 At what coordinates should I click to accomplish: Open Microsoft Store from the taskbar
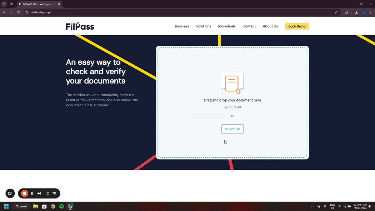tap(44, 206)
